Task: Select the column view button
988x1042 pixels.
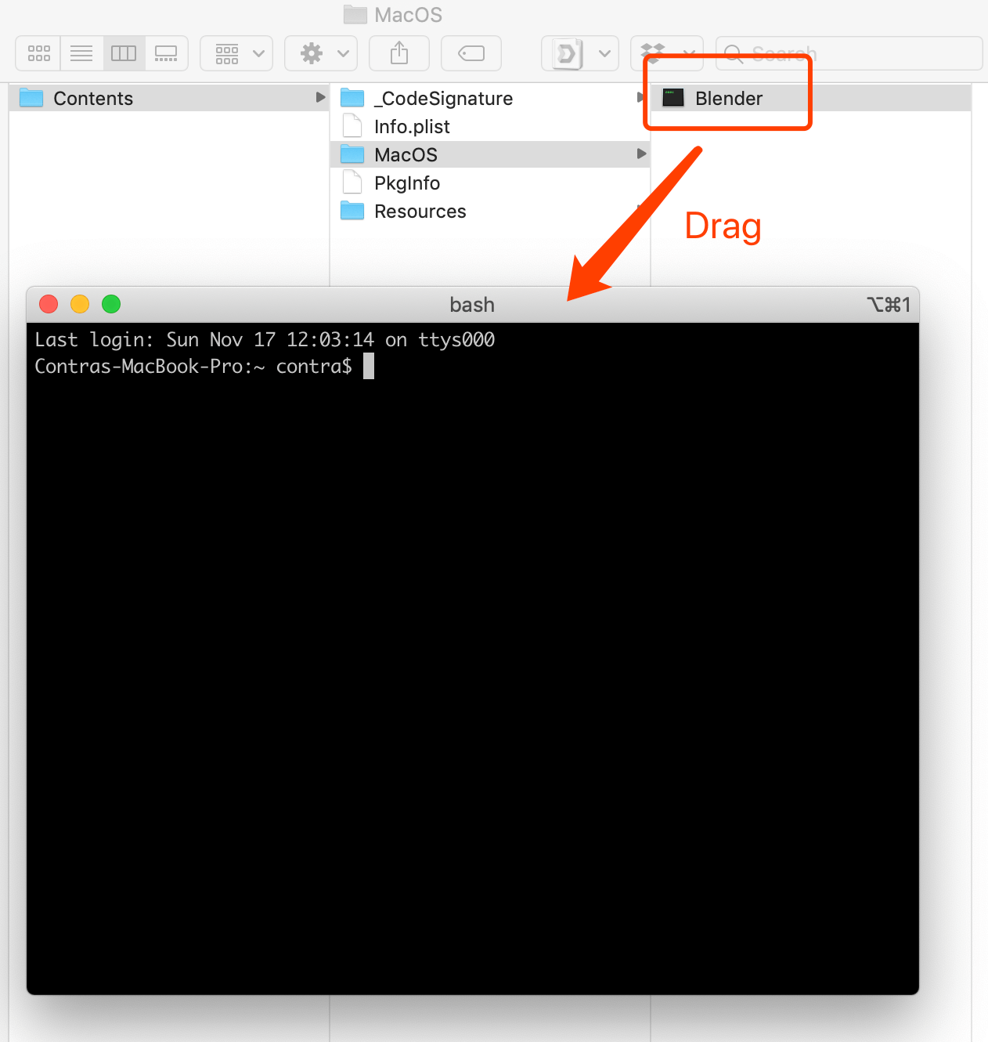Action: coord(124,53)
